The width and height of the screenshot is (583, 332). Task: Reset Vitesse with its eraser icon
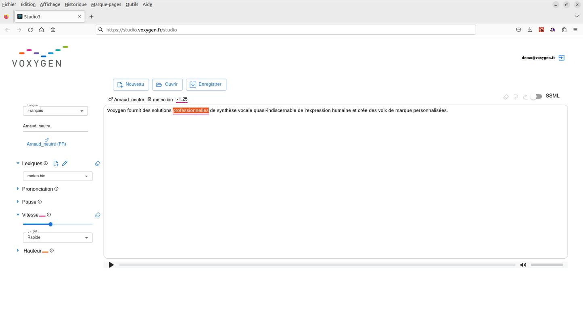[x=98, y=215]
